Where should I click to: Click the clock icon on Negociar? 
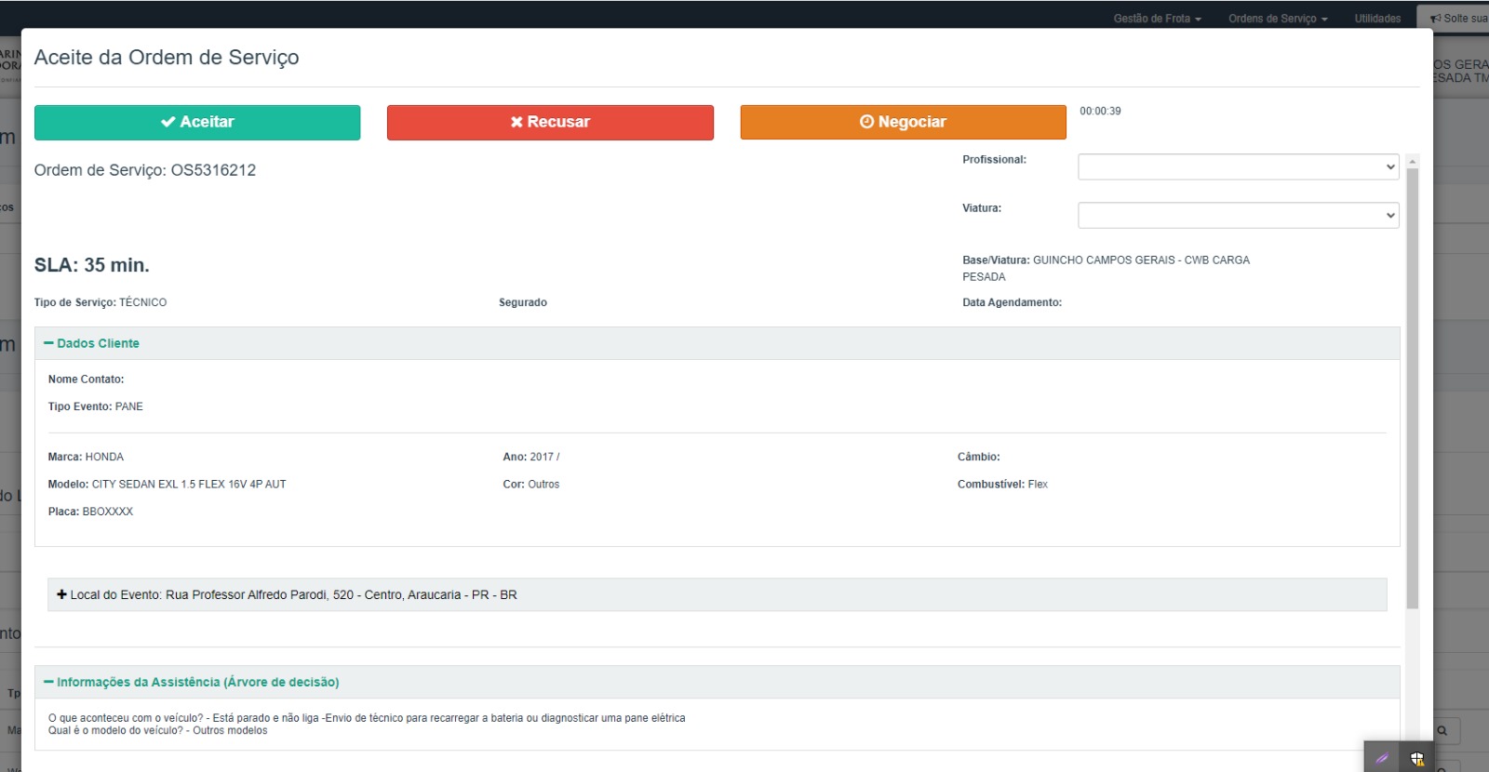pos(866,123)
